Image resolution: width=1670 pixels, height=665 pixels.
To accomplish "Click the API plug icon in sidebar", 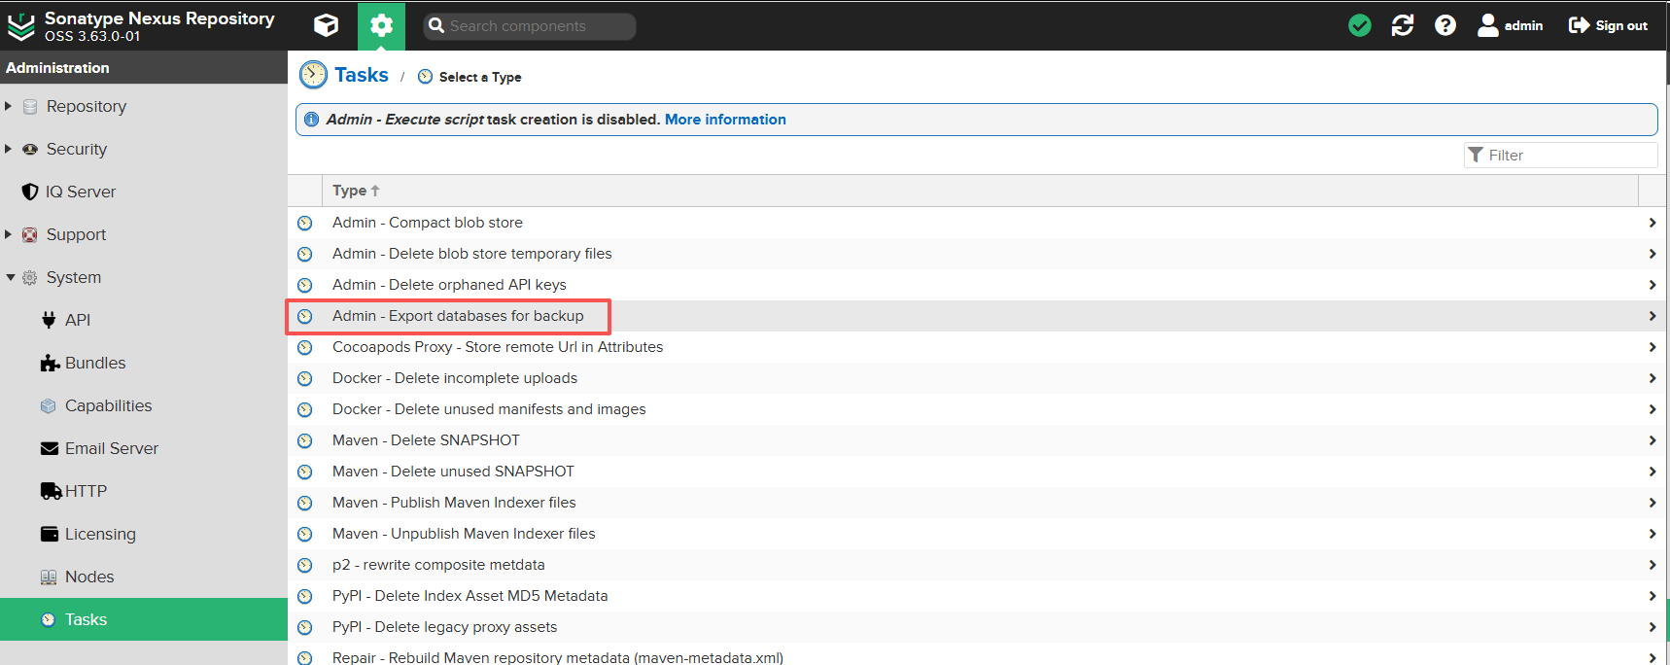I will [x=49, y=320].
